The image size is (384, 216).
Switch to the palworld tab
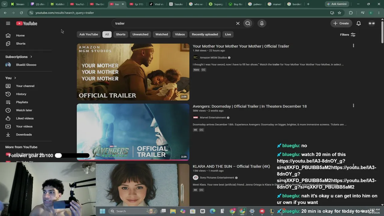click(255, 4)
